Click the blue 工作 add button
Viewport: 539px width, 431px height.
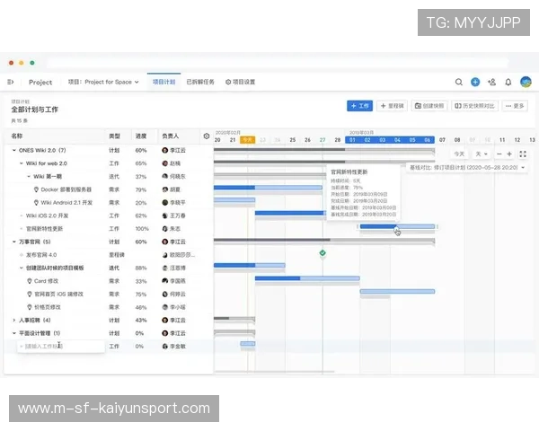point(359,106)
